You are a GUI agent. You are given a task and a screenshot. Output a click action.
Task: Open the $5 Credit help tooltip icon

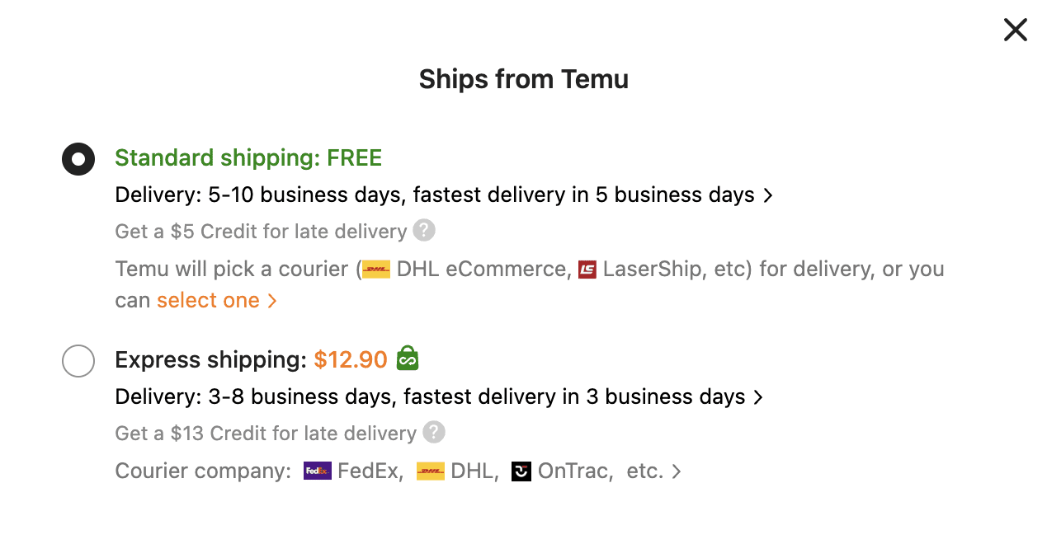[x=423, y=231]
